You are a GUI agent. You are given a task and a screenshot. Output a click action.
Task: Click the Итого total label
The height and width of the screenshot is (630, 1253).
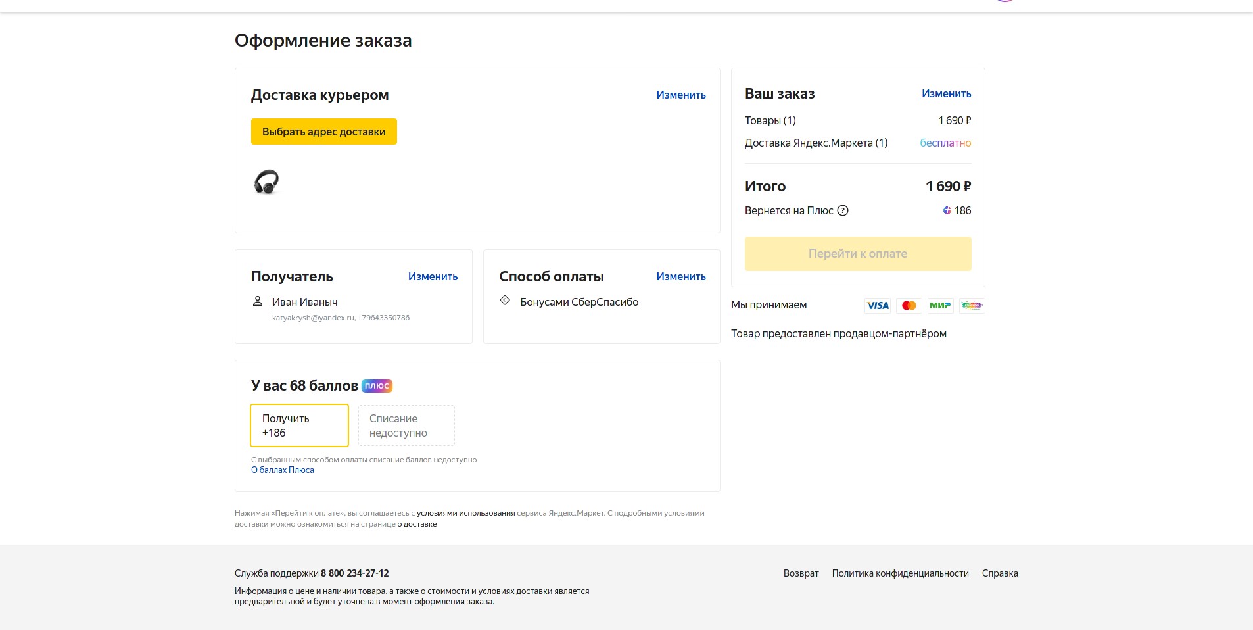pos(765,187)
